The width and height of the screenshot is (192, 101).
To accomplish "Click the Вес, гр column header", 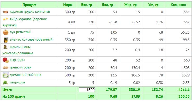I will click(86, 5).
